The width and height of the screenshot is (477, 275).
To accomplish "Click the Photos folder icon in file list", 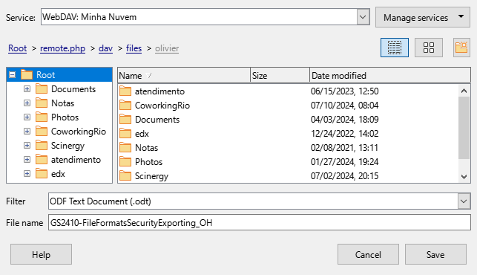I will tap(125, 161).
